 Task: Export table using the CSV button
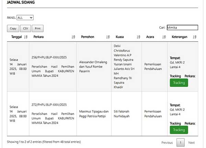[x=25, y=29]
